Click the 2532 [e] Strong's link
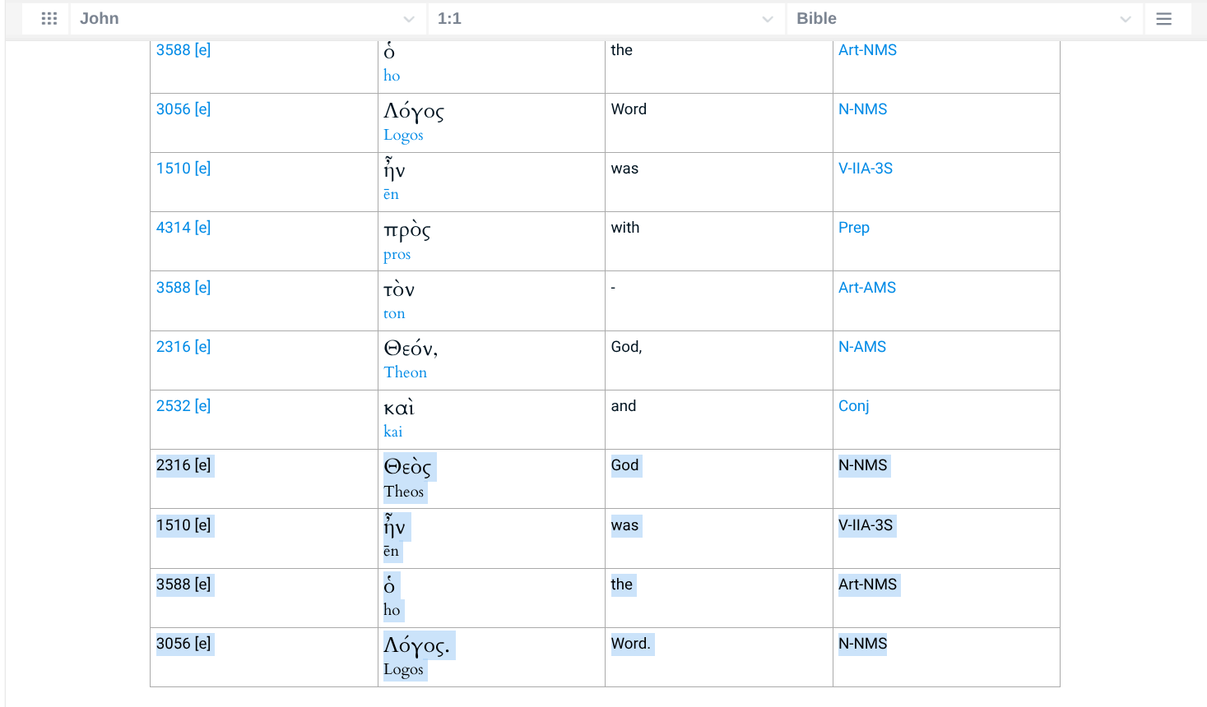The width and height of the screenshot is (1207, 707). (183, 406)
